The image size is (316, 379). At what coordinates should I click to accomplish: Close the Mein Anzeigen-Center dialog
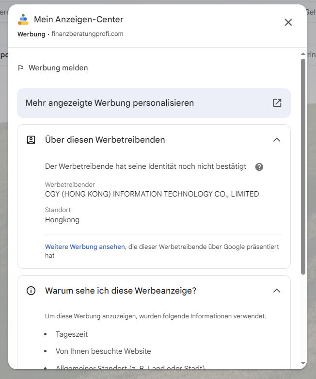pos(288,22)
